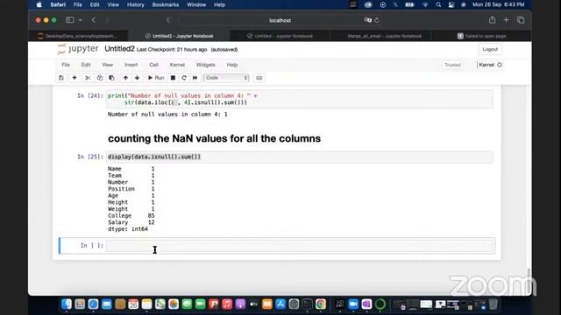Image resolution: width=561 pixels, height=315 pixels.
Task: Restart kernel and run all cells
Action: click(x=195, y=78)
